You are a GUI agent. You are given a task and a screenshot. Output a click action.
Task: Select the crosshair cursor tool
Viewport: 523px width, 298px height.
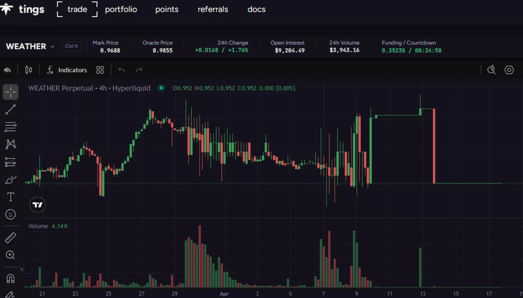(10, 92)
